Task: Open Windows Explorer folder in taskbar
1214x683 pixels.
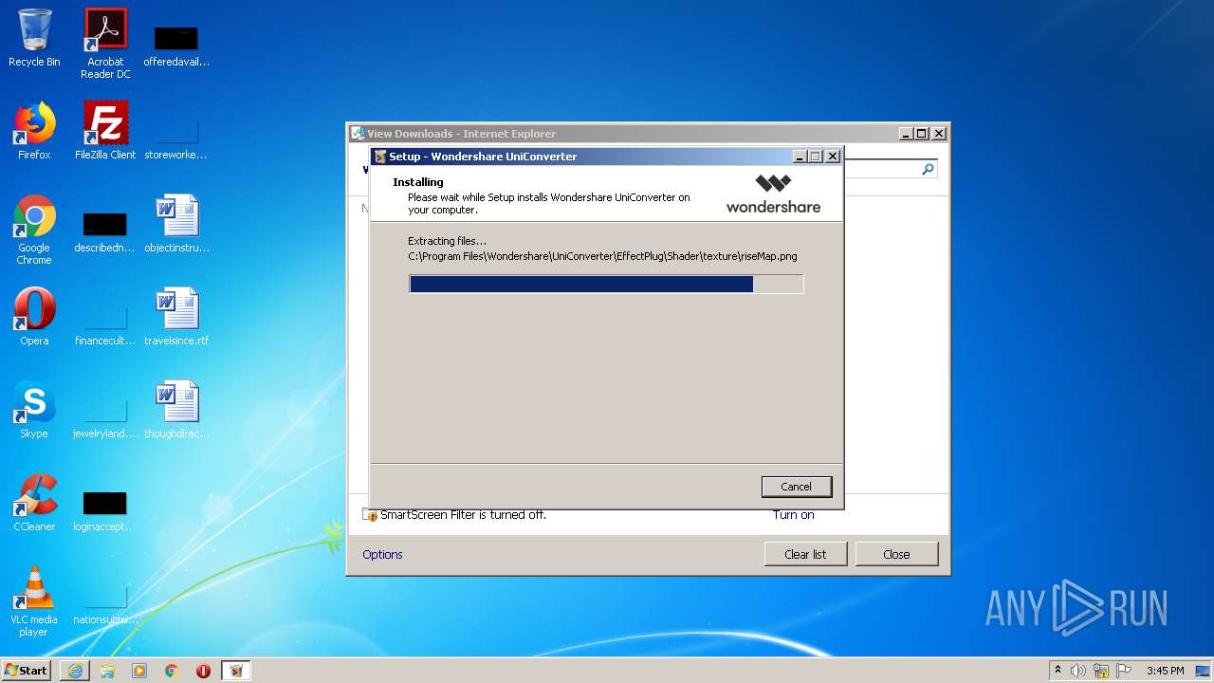Action: [107, 671]
